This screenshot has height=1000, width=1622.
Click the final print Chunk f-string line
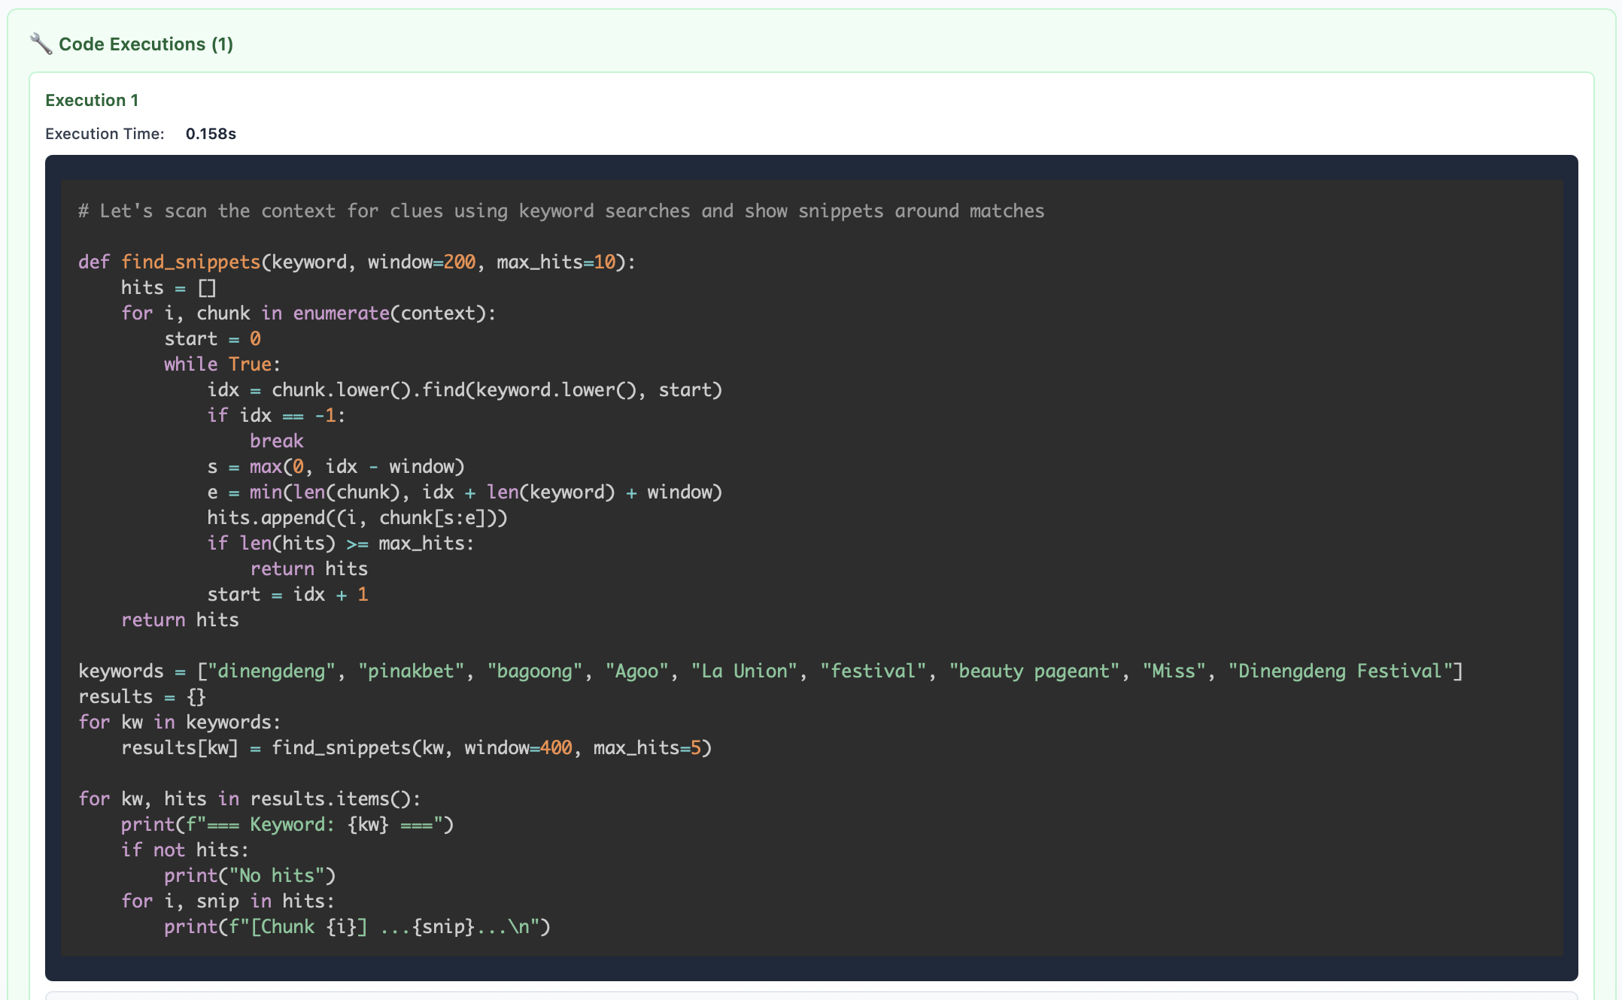(x=357, y=927)
